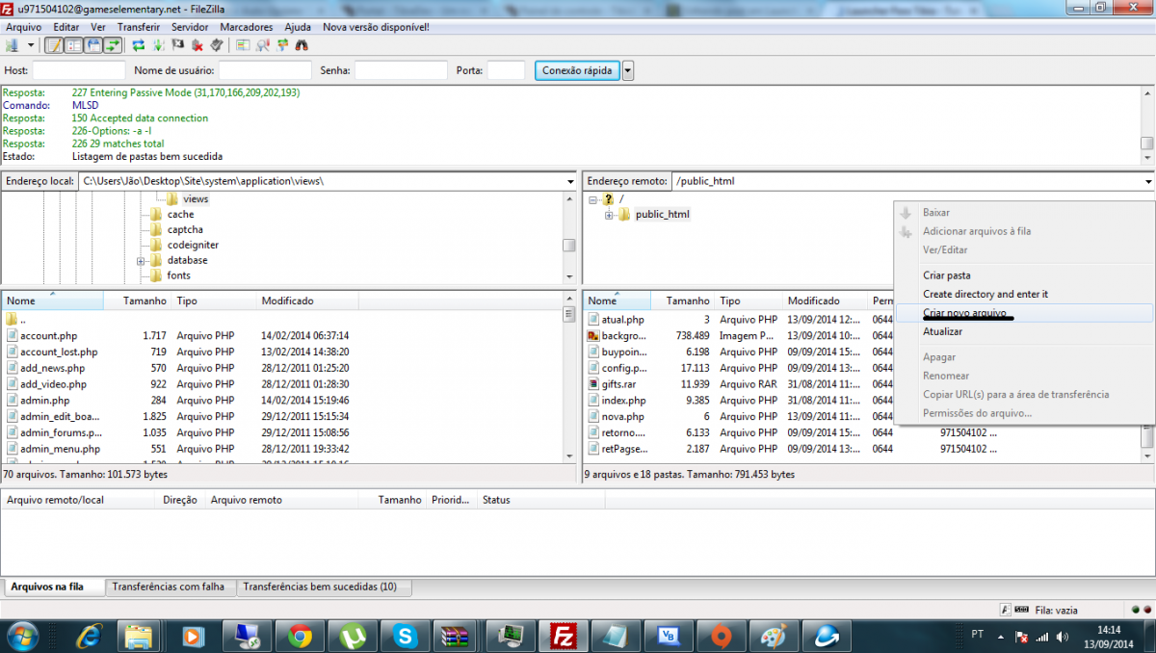Screen dimensions: 1156x653
Task: Collapse the remote root '/' node
Action: [x=593, y=199]
